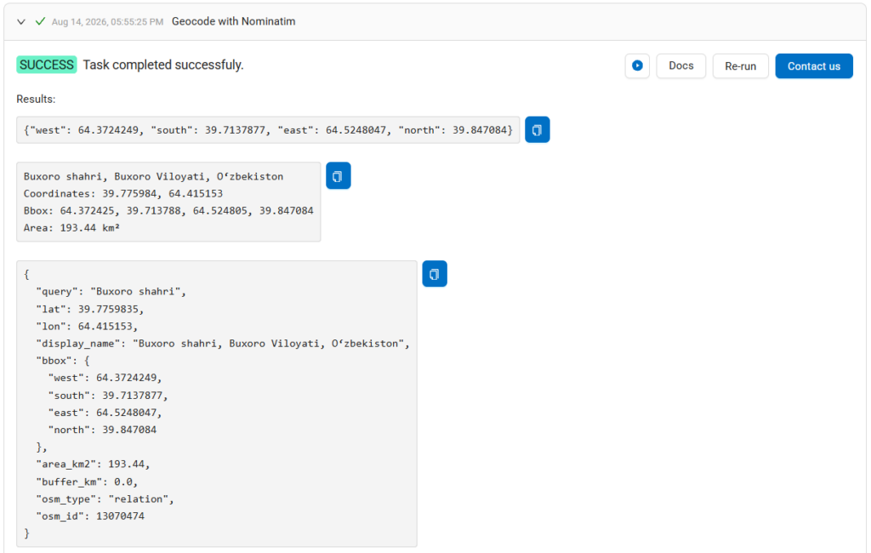Image resolution: width=871 pixels, height=553 pixels.
Task: Click the Coordinates: 39.775984, 64.415153 line
Action: point(123,193)
